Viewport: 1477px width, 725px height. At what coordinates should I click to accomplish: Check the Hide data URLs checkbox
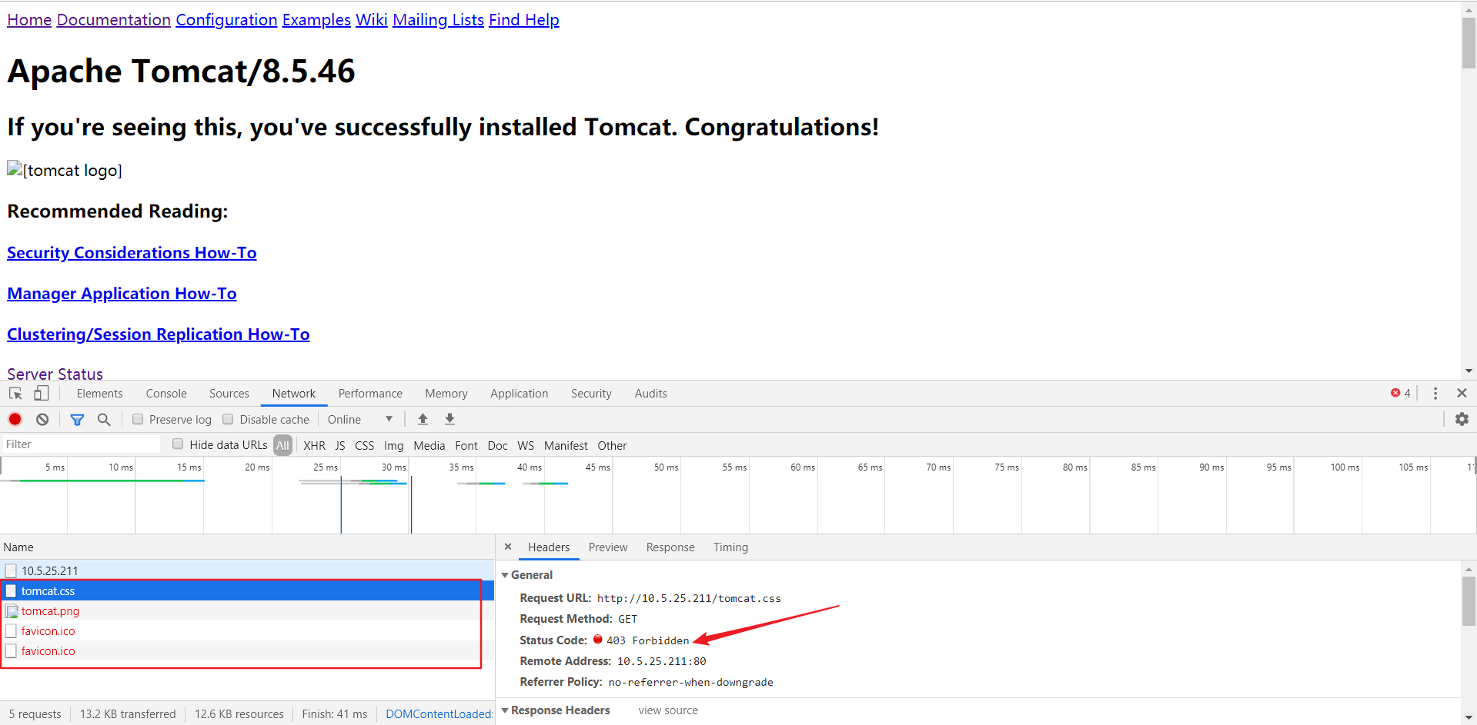(x=178, y=444)
